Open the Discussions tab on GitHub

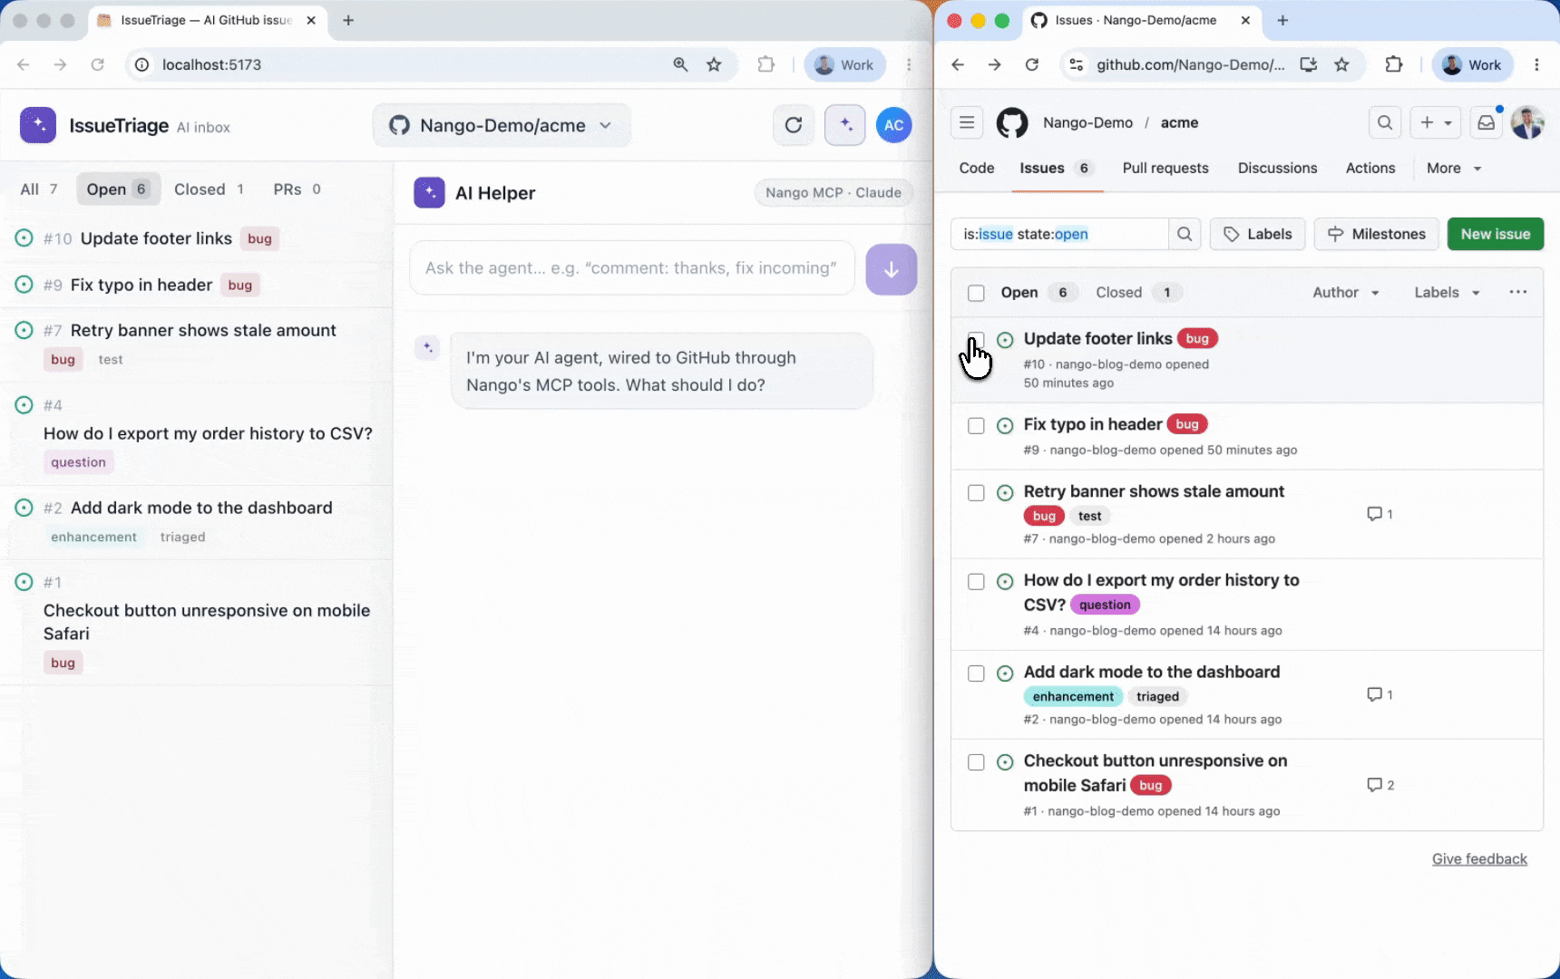click(x=1277, y=168)
